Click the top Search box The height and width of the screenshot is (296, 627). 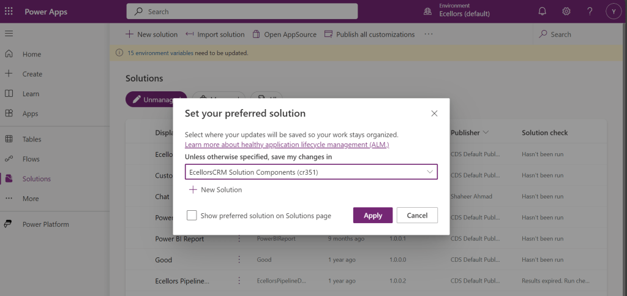[x=242, y=12]
